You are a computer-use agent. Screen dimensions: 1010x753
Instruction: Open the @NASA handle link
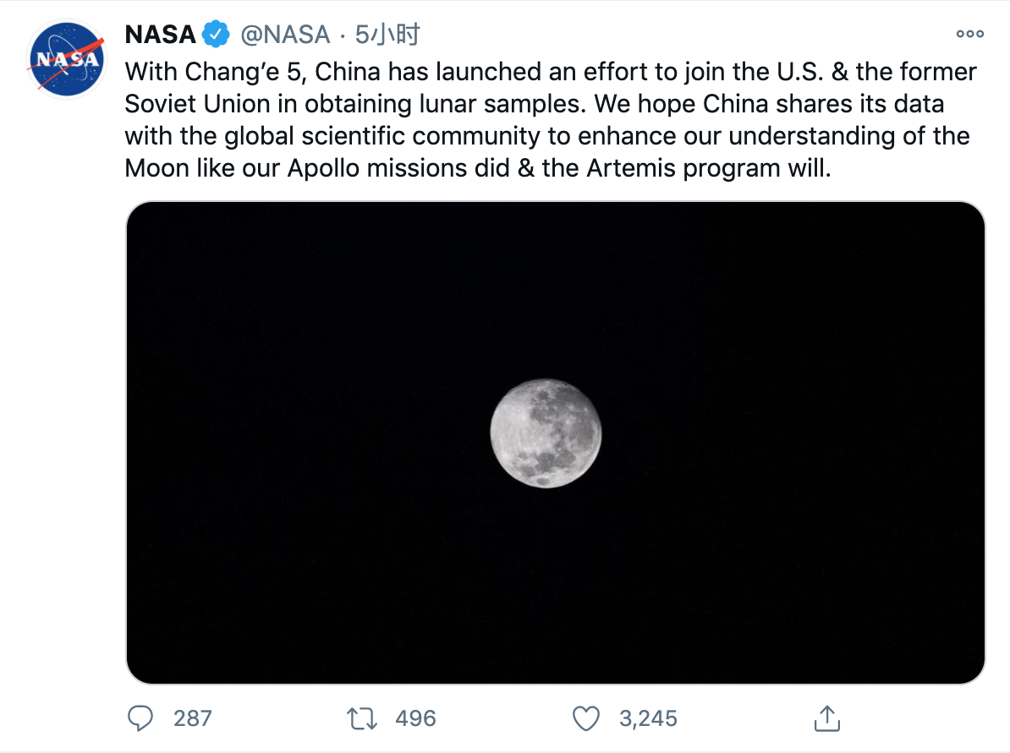click(x=285, y=34)
